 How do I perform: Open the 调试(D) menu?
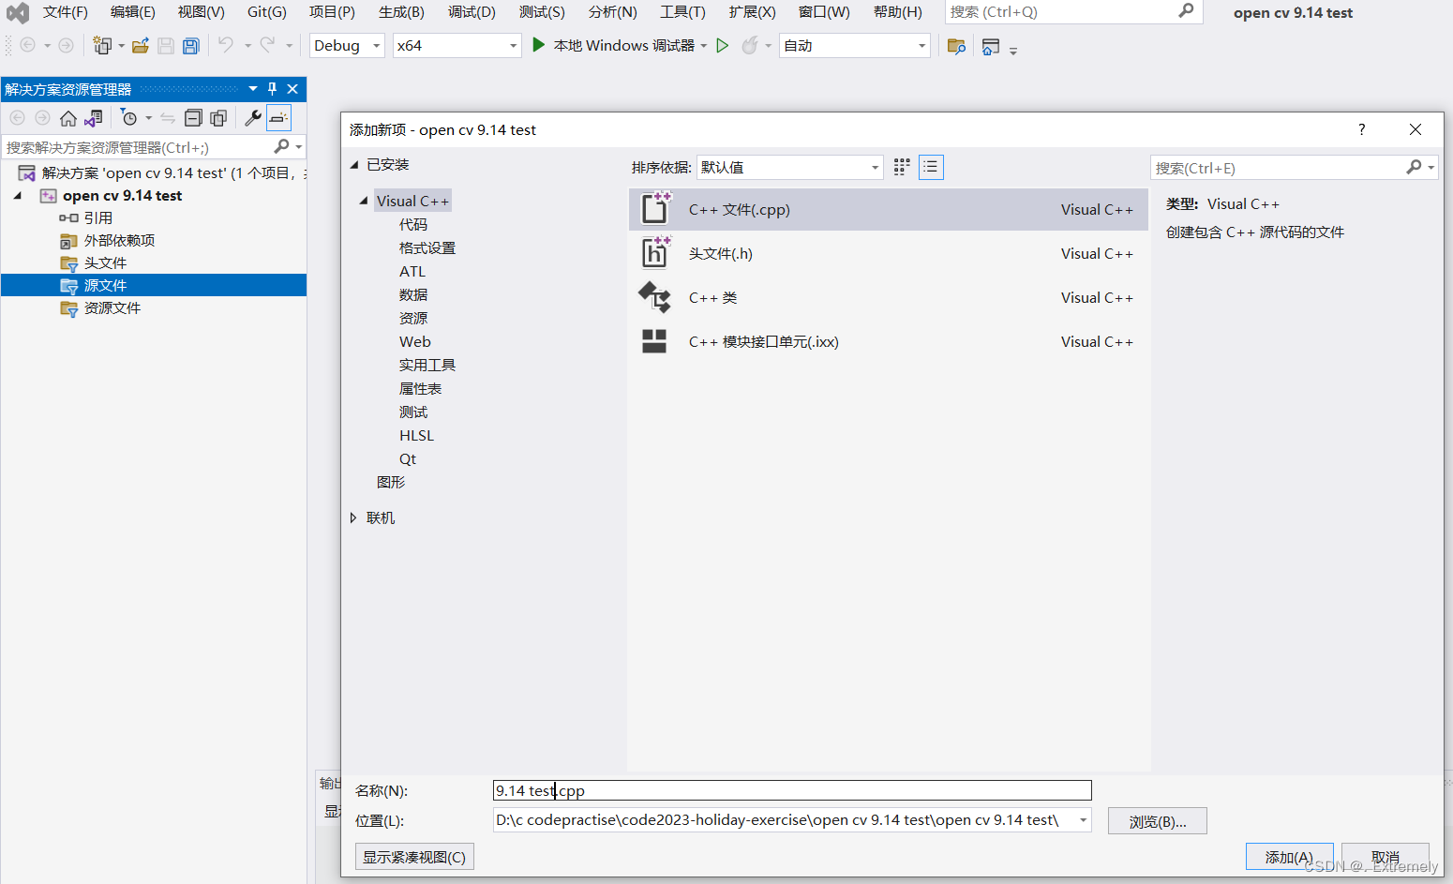tap(472, 12)
